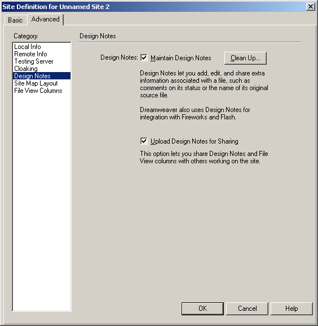Click the Upload Design Notes for Sharing label

(x=195, y=141)
